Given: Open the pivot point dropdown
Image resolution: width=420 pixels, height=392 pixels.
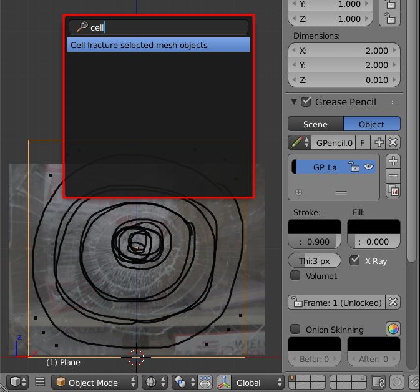Looking at the screenshot, I should [x=185, y=383].
